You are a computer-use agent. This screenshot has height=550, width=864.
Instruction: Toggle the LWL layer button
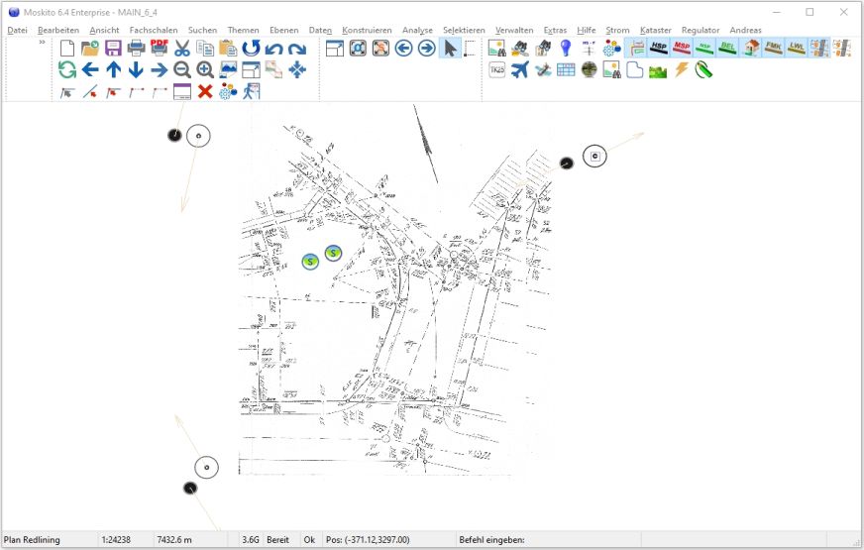click(x=796, y=48)
